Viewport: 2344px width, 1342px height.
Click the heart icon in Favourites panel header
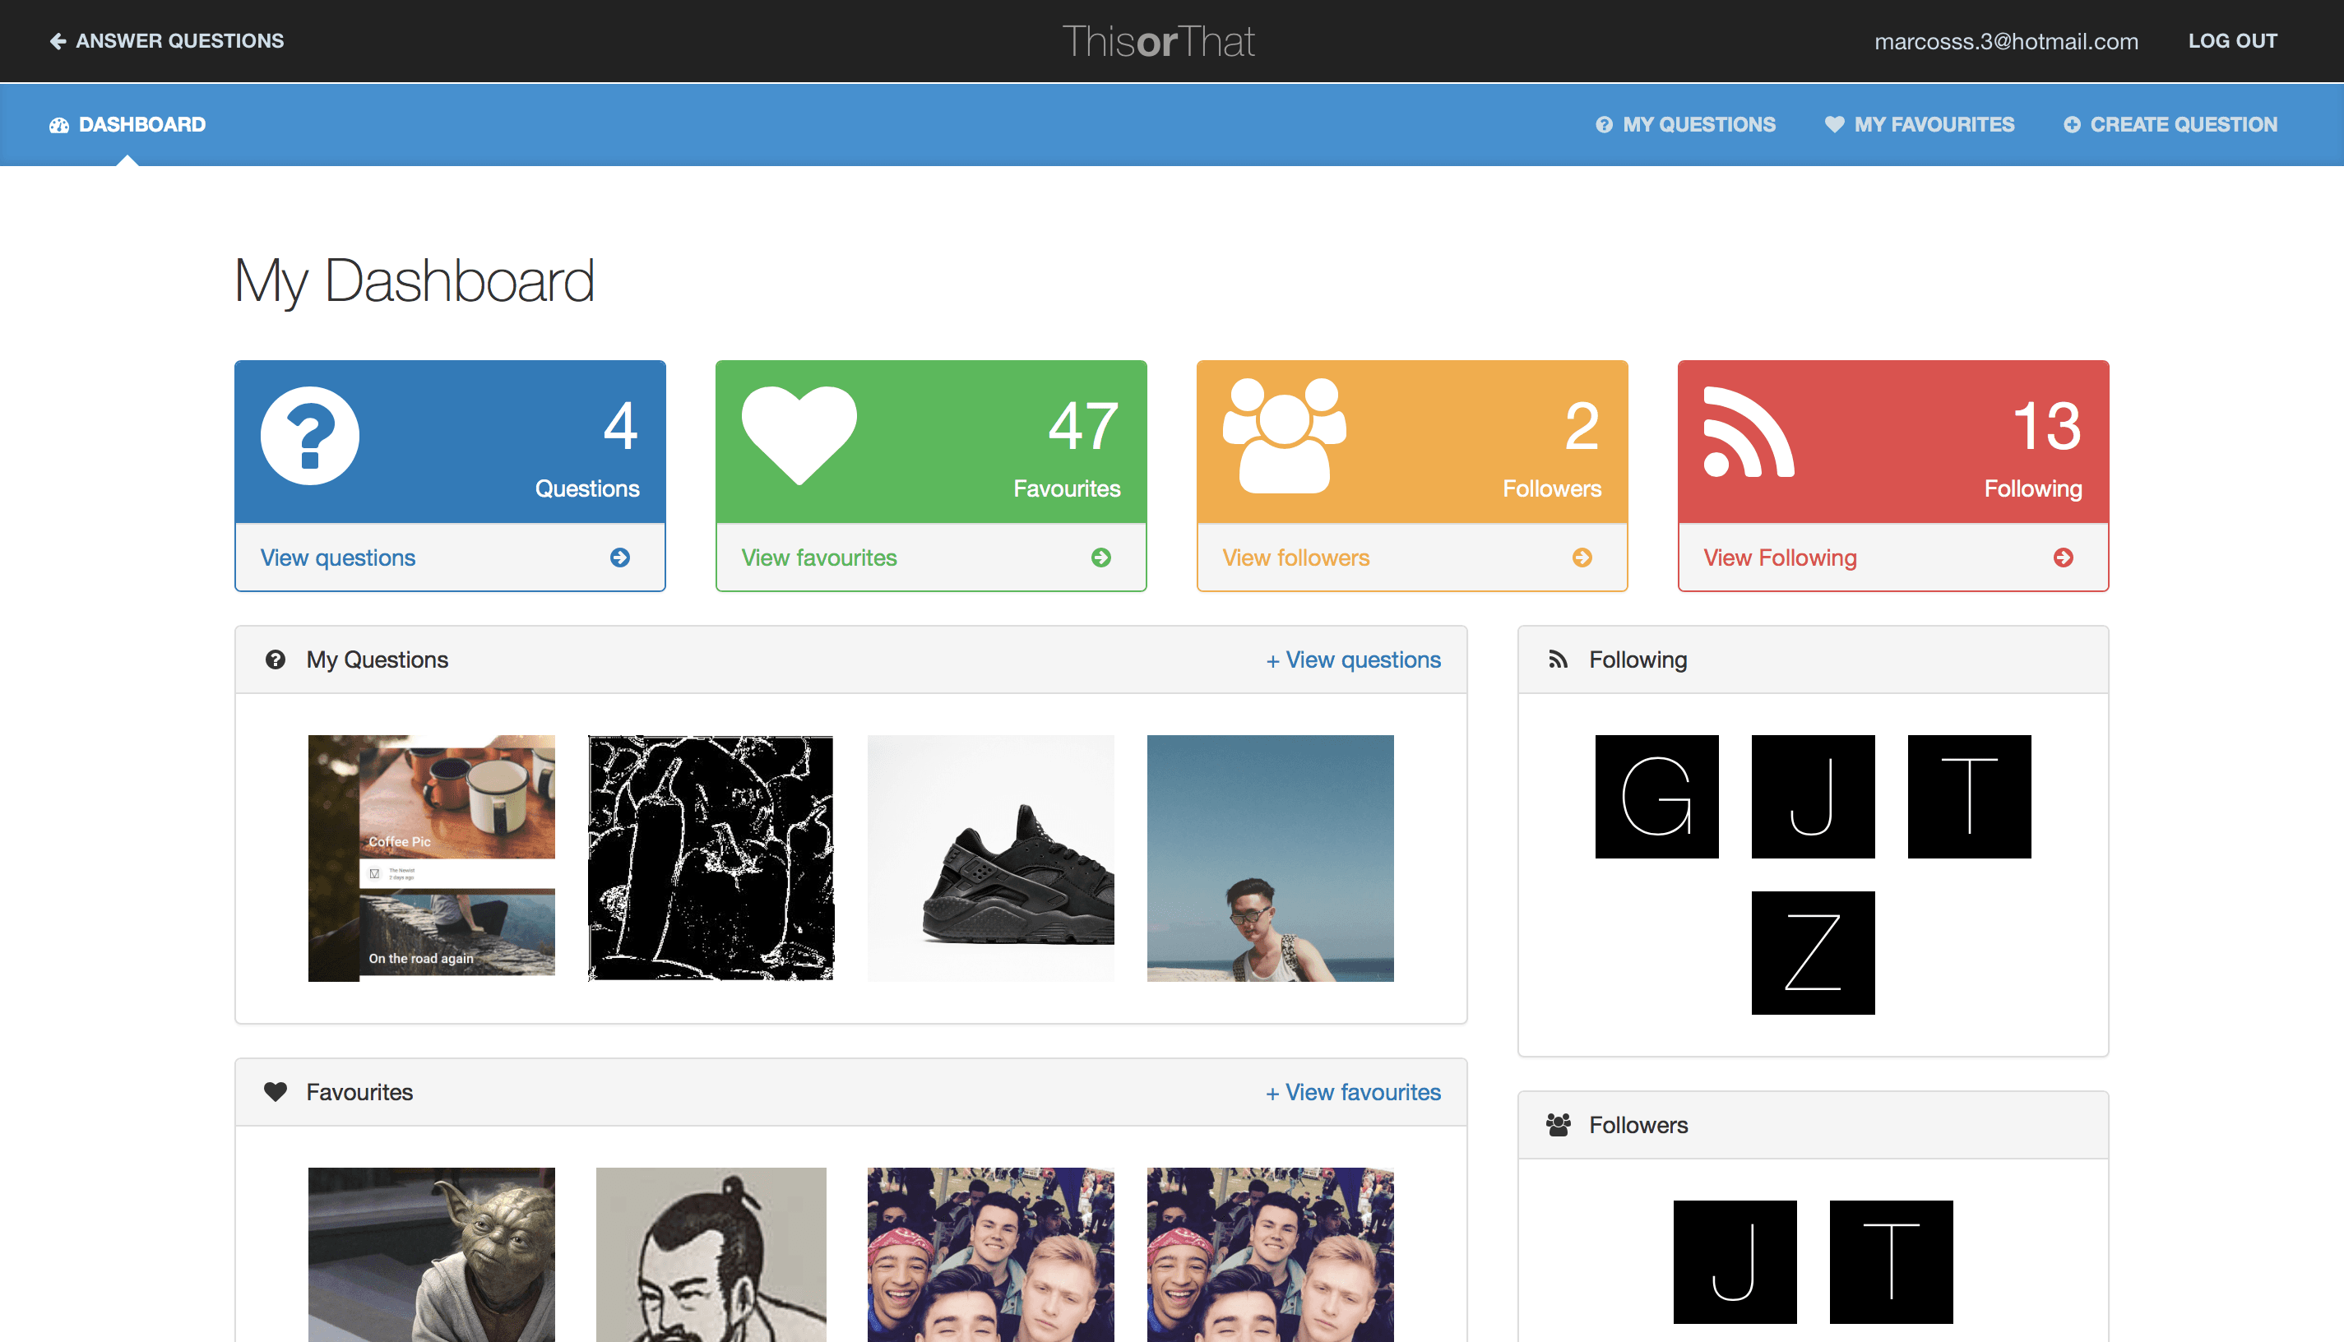tap(276, 1092)
